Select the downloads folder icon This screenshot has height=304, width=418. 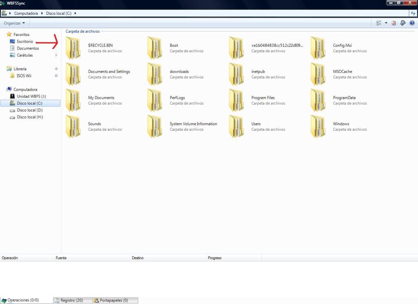155,74
